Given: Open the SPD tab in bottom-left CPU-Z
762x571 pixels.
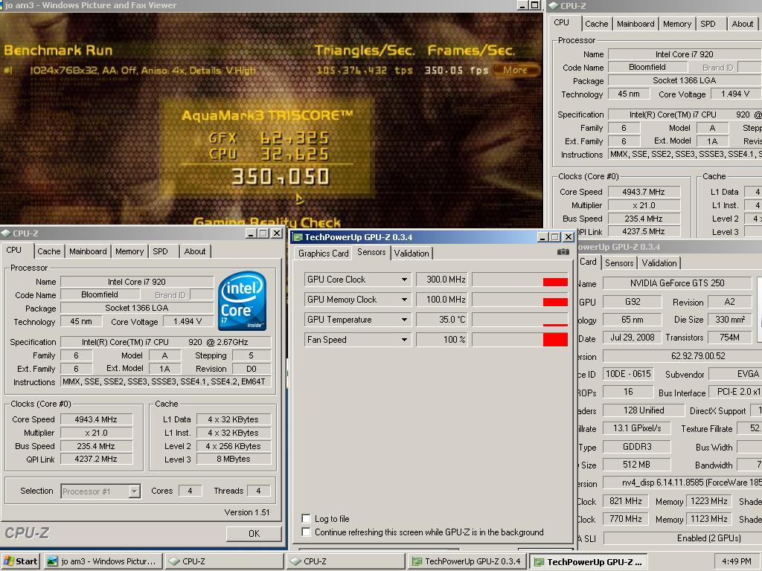Looking at the screenshot, I should (x=161, y=251).
